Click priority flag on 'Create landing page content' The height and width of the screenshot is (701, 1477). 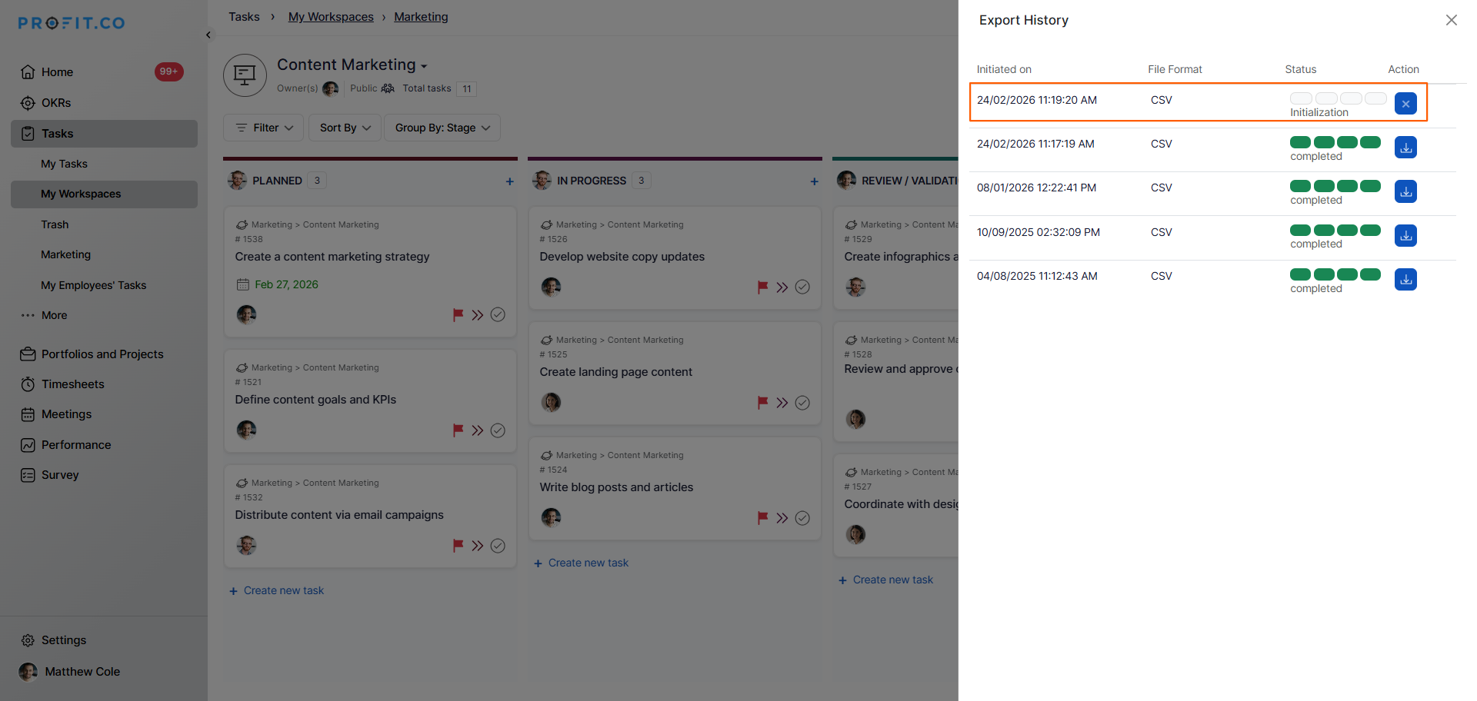click(x=762, y=403)
